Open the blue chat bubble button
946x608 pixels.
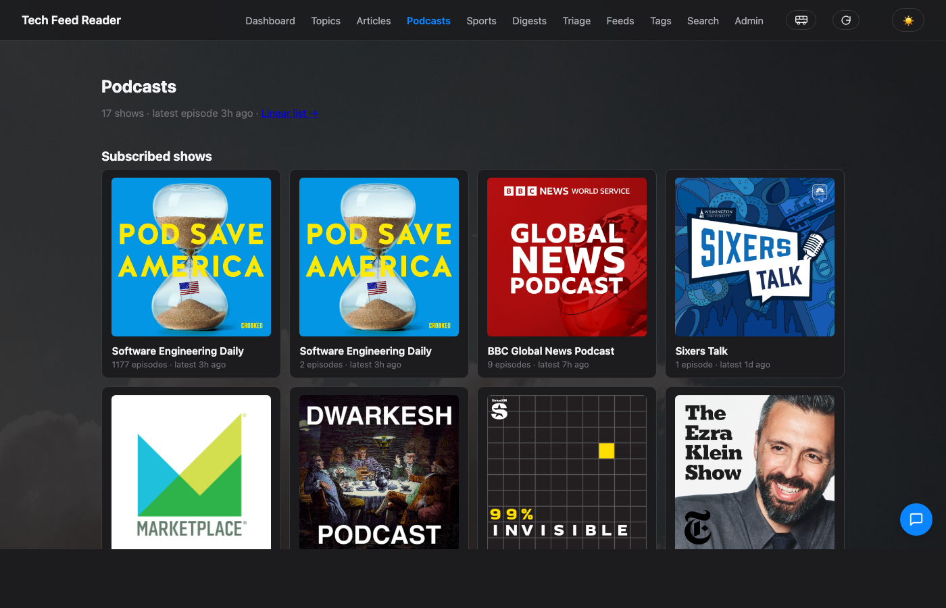pyautogui.click(x=916, y=520)
